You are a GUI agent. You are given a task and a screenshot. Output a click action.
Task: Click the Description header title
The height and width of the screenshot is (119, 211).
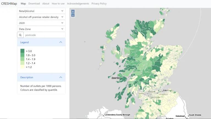(27, 77)
